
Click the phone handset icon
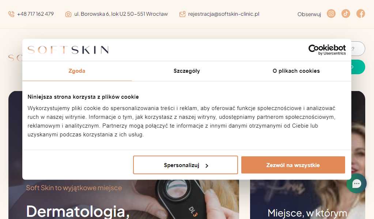11,14
